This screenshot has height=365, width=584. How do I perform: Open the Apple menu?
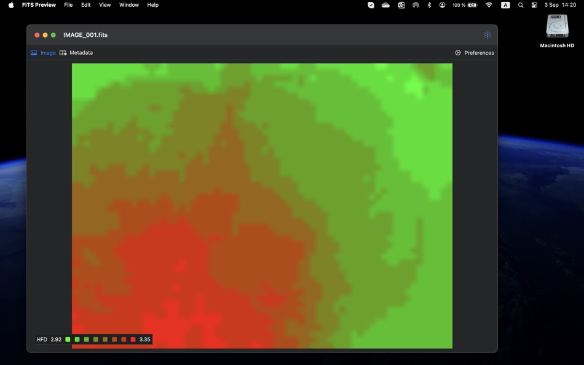click(x=11, y=5)
